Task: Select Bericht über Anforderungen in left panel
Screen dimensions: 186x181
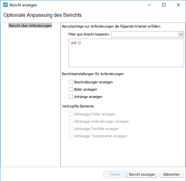Action: pos(30,26)
